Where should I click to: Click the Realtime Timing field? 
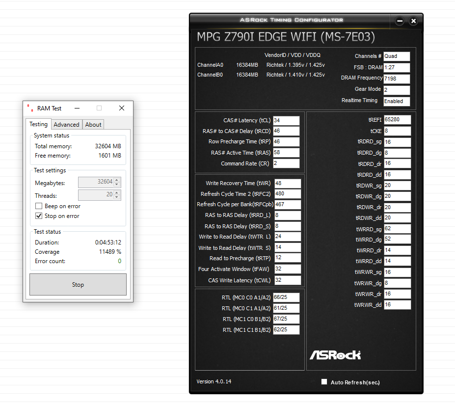point(397,101)
